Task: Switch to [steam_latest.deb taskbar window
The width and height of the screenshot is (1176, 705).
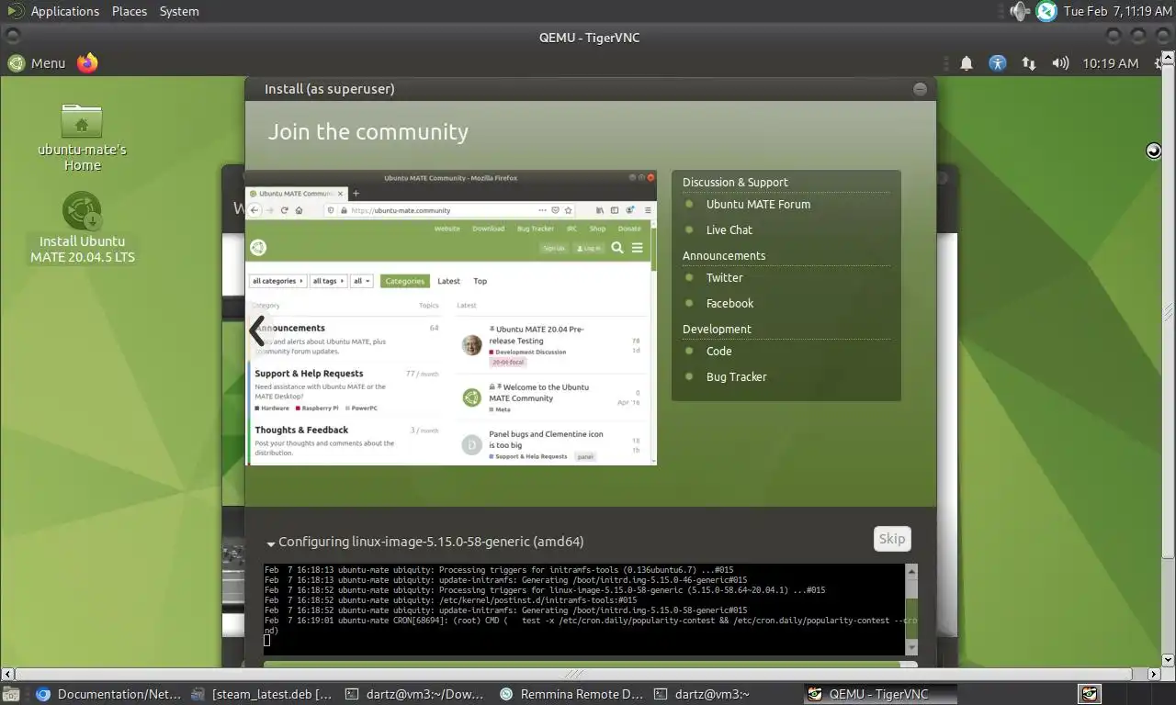Action: pyautogui.click(x=262, y=694)
